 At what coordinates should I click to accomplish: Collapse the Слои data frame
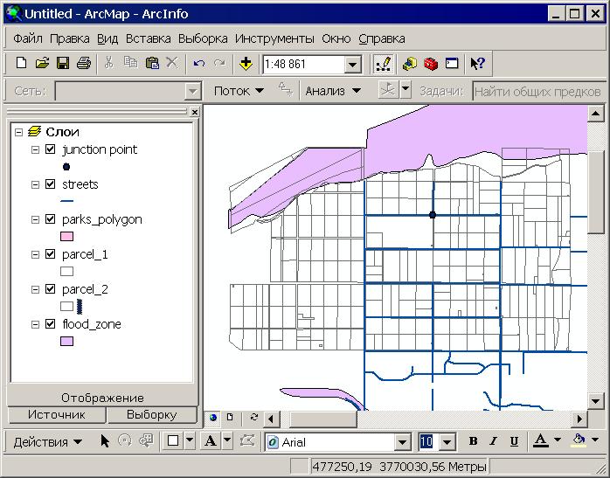tap(18, 132)
